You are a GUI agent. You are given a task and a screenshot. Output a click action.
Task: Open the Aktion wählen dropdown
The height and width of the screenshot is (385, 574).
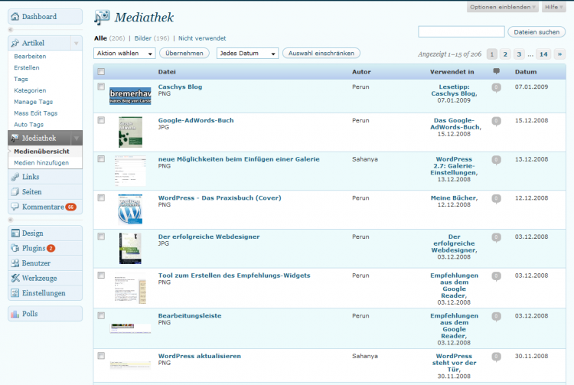124,54
